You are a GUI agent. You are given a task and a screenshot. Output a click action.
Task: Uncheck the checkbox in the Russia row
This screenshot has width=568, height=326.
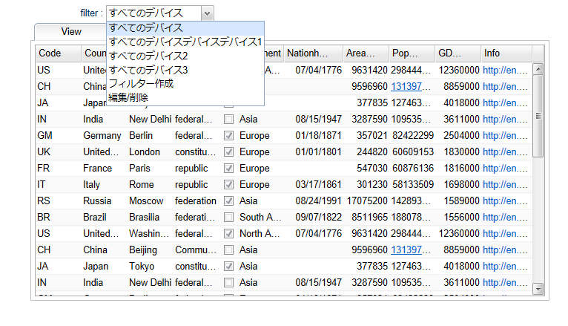tap(229, 201)
